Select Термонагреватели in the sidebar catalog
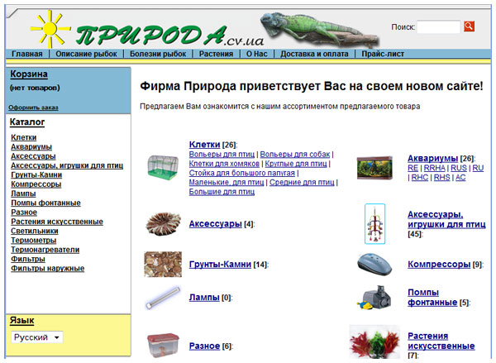The height and width of the screenshot is (363, 496). (45, 250)
